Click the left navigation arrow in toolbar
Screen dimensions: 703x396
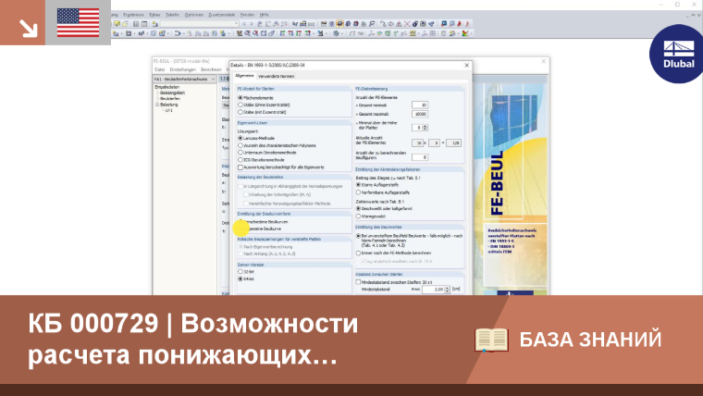pos(244,24)
